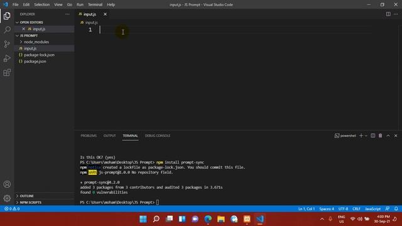The image size is (402, 226).
Task: Open the File menu
Action: (15, 4)
